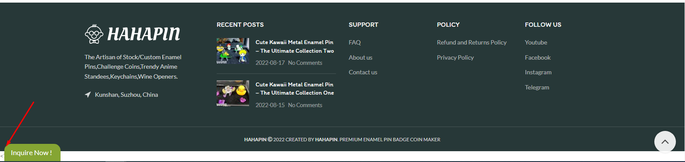685x162 pixels.
Task: Open the Inquire Now! button
Action: pos(32,153)
